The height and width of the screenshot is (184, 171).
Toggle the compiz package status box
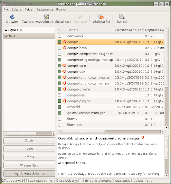60,42
